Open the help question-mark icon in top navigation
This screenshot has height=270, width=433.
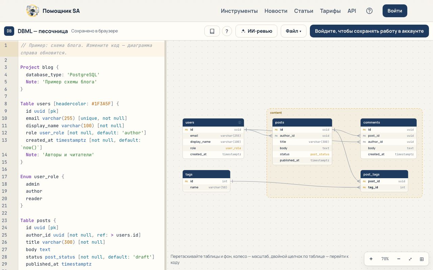click(369, 11)
